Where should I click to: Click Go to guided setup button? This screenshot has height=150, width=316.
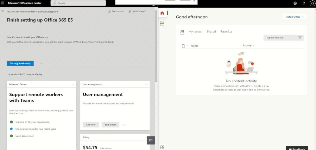click(x=20, y=63)
